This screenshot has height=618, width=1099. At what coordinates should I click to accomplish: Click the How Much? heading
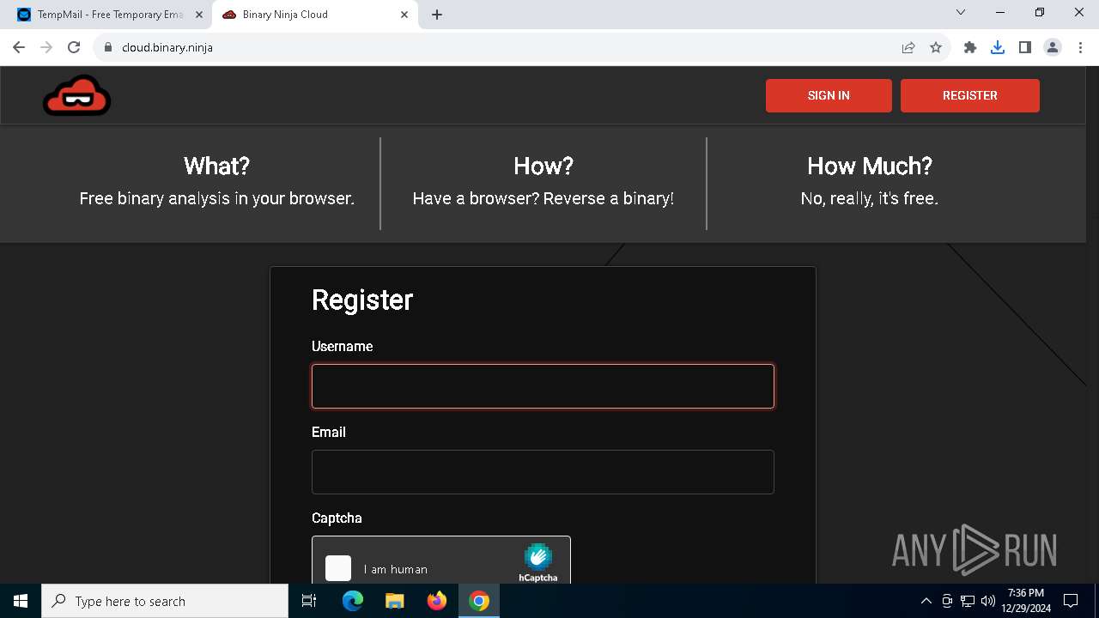870,166
